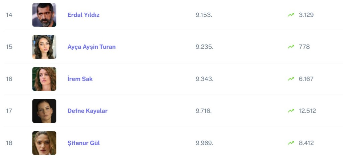
Task: Click the score value 9.716.
Action: pyautogui.click(x=204, y=111)
